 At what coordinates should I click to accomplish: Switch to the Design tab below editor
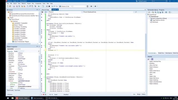pyautogui.click(x=139, y=94)
